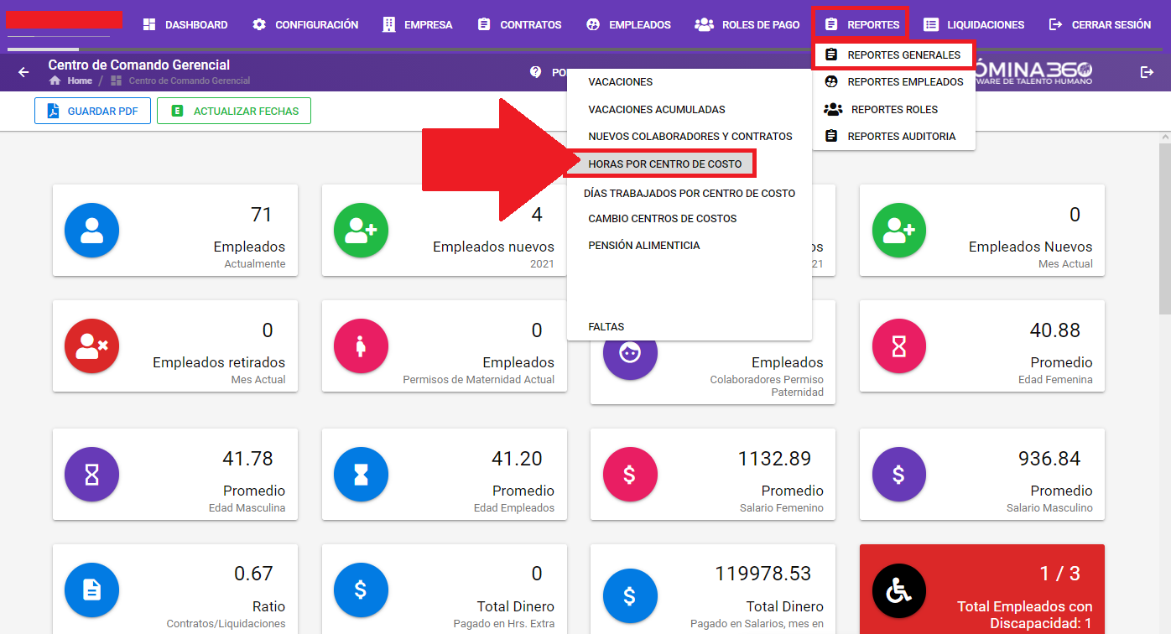Viewport: 1171px width, 634px height.
Task: Click the Empleados face icon
Action: [593, 24]
